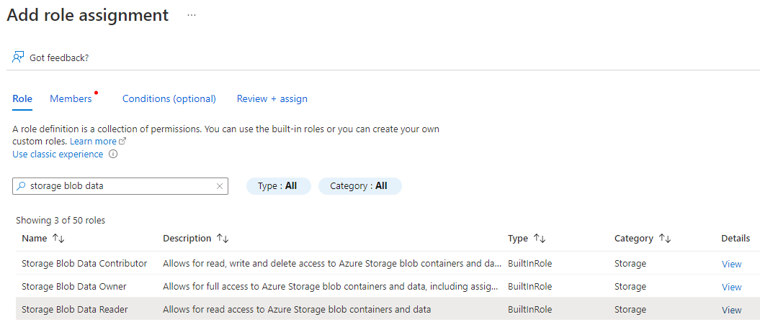View details for Storage Blob Data Contributor
The image size is (760, 327).
pos(731,264)
